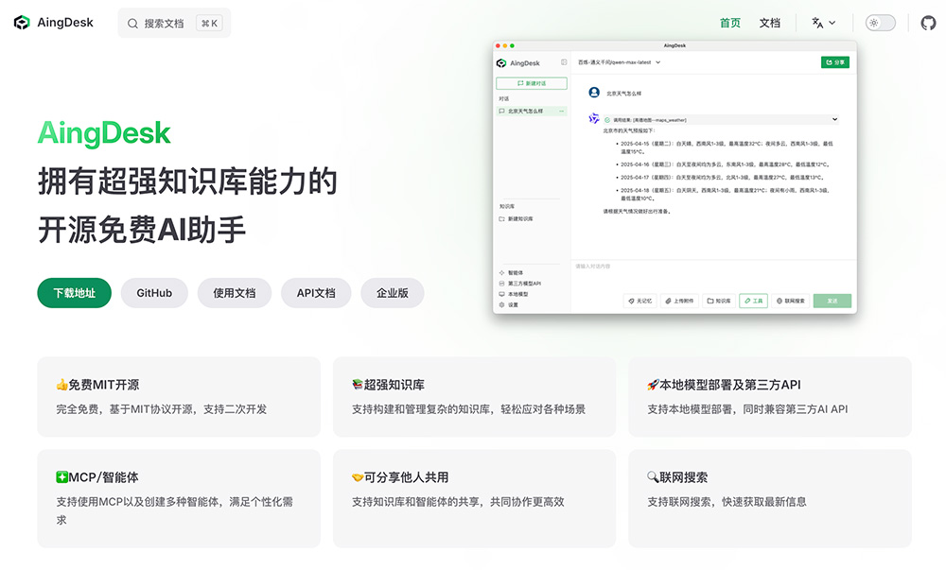Open 本地模型 in the app preview sidebar
Viewport: 946px width, 570px height.
[514, 294]
